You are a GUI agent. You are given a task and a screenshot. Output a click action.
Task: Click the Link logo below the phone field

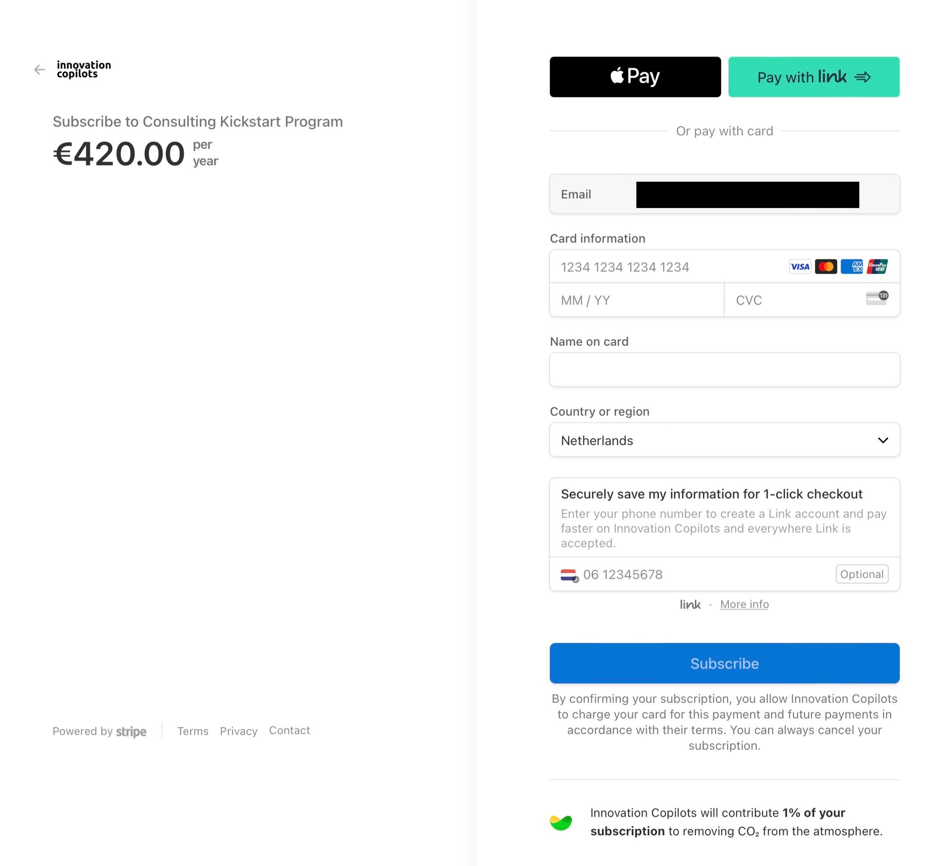pyautogui.click(x=690, y=604)
